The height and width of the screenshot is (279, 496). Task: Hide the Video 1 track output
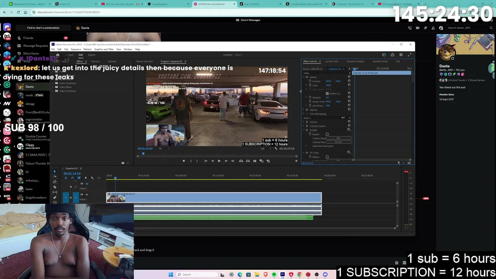[87, 195]
